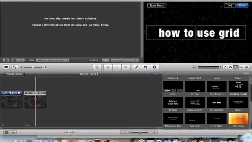The height and width of the screenshot is (142, 252).
Task: Select the 'how to' title text box
Action: [171, 32]
